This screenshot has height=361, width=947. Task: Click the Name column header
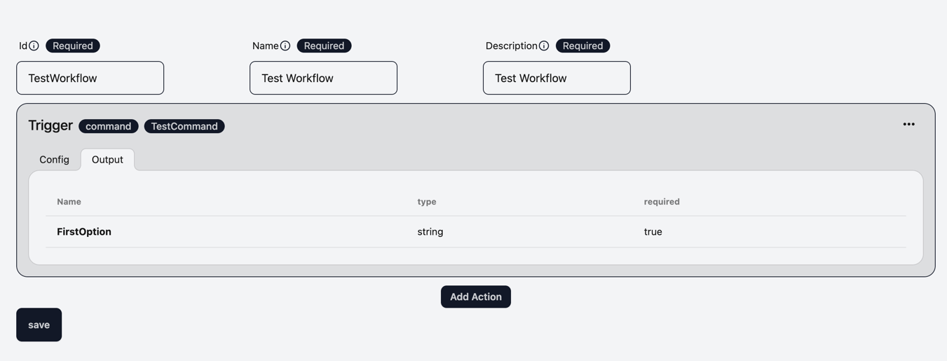click(x=69, y=201)
